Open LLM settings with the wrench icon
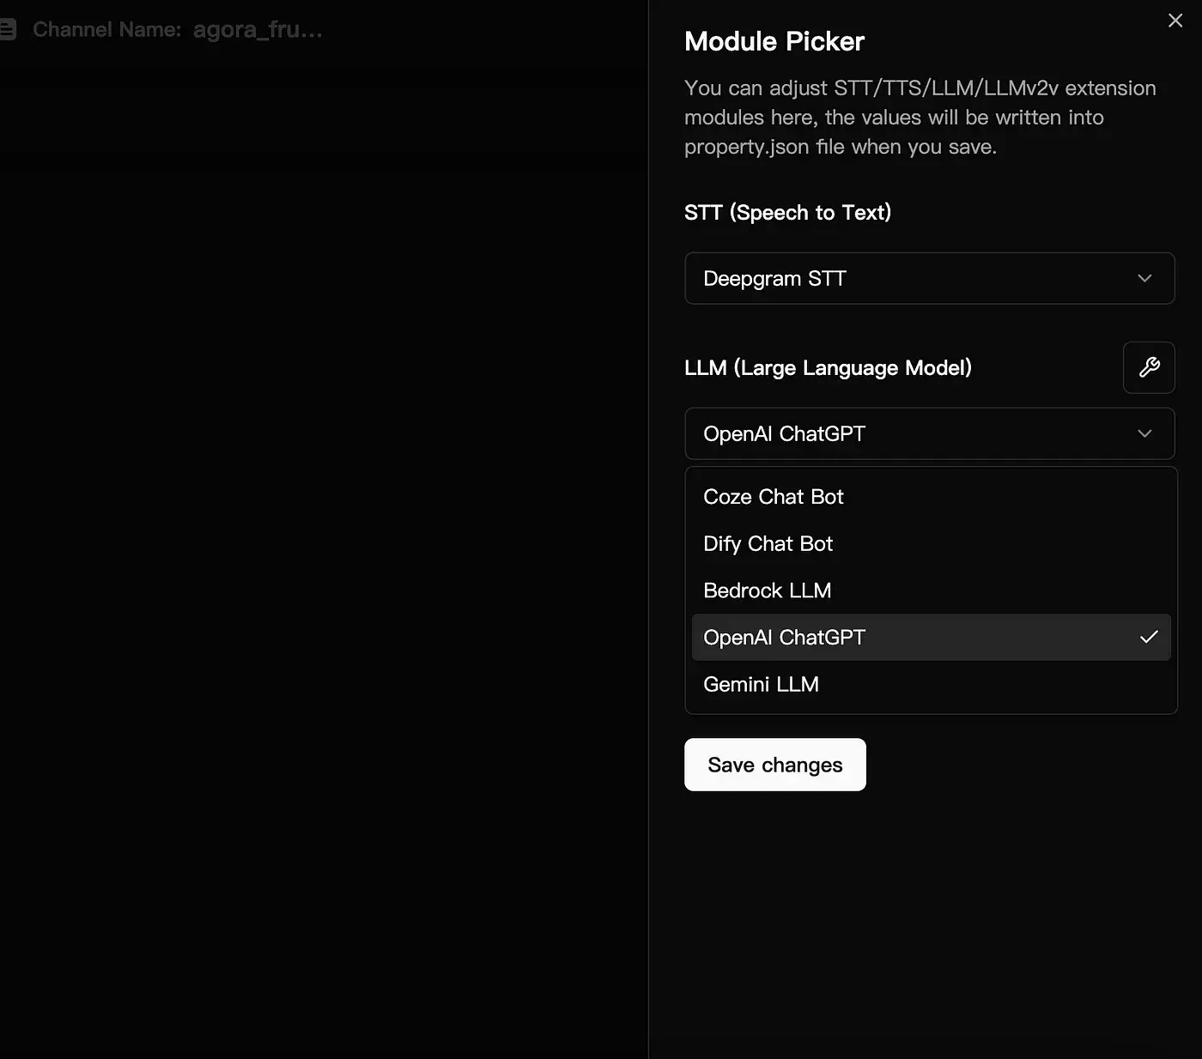Image resolution: width=1202 pixels, height=1059 pixels. click(x=1149, y=367)
